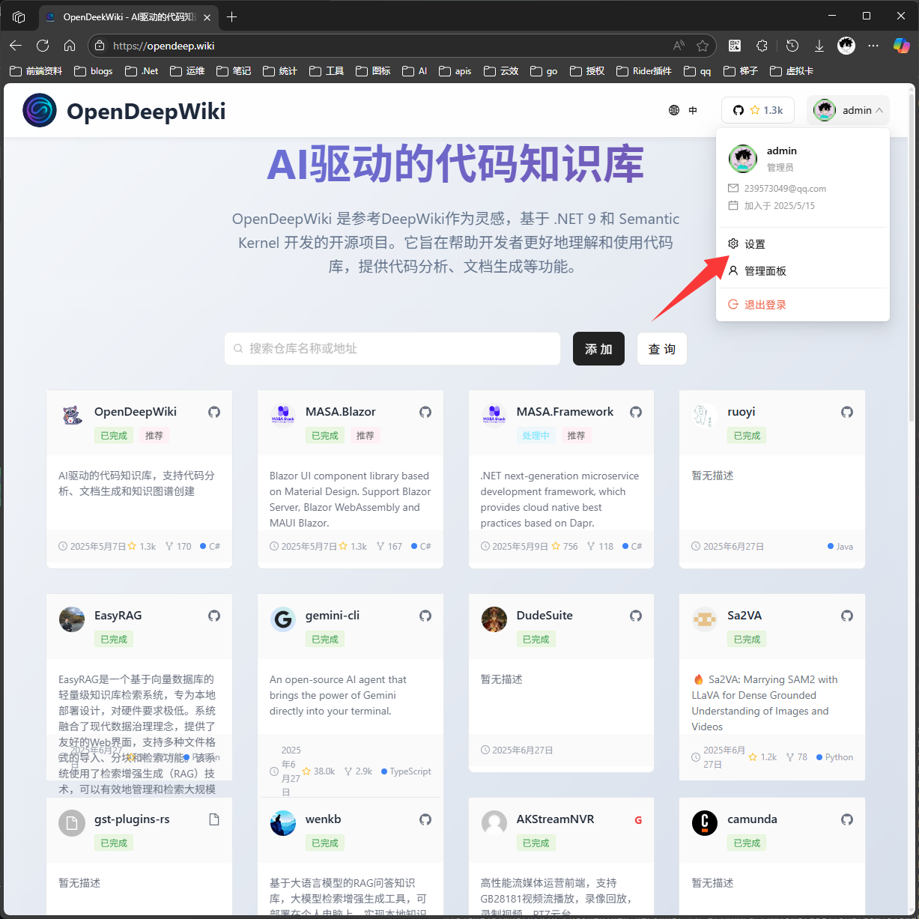The width and height of the screenshot is (919, 919).
Task: Click the address bar URL opendeep.wiki
Action: [x=164, y=46]
